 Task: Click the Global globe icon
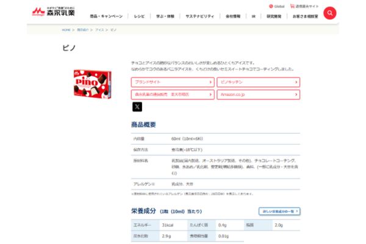(x=270, y=6)
